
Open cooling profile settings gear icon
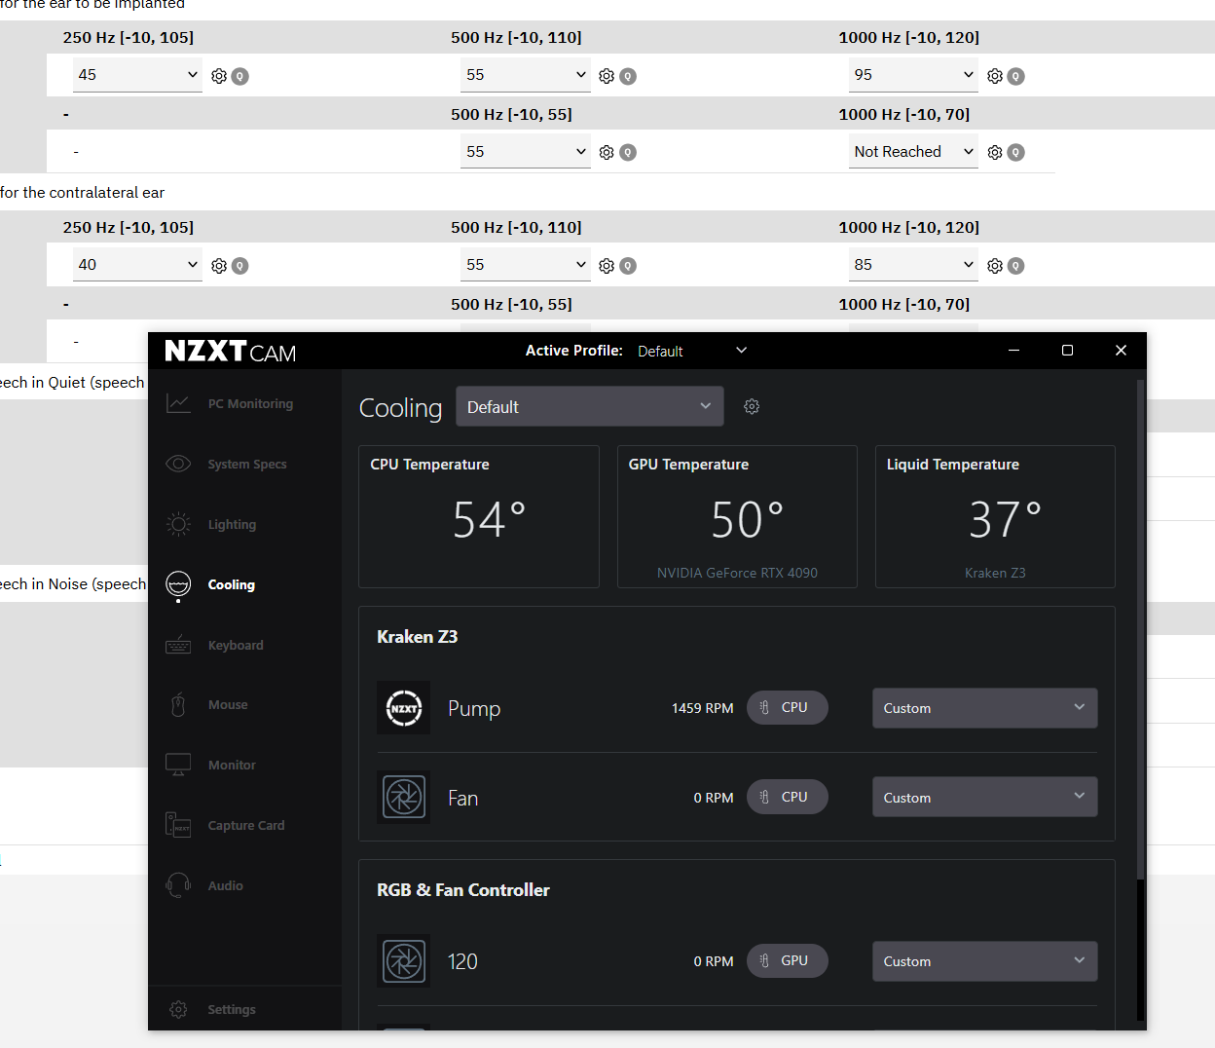tap(752, 407)
